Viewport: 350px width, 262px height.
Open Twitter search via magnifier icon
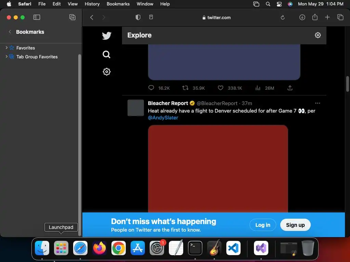(x=107, y=54)
